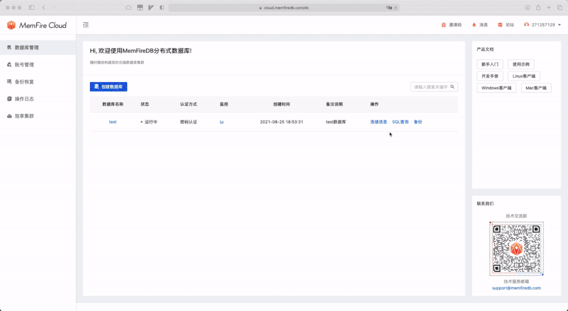Image resolution: width=568 pixels, height=311 pixels.
Task: Click the Safari share icon
Action: [x=539, y=7]
